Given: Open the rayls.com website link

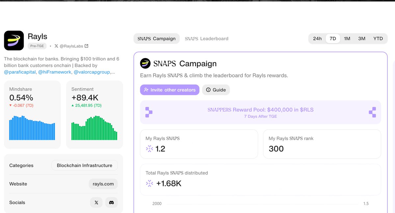Looking at the screenshot, I should [103, 184].
